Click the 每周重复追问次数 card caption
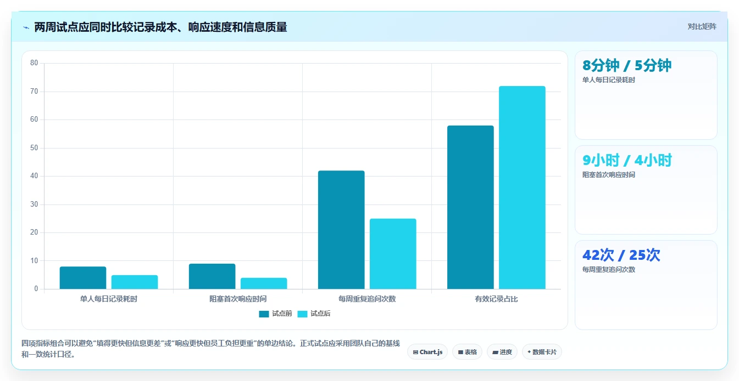Viewport: 739px width, 381px height. point(609,270)
